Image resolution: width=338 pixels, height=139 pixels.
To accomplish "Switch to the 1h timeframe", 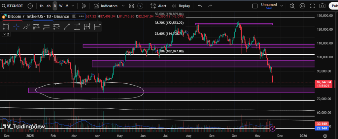I will [x=41, y=6].
